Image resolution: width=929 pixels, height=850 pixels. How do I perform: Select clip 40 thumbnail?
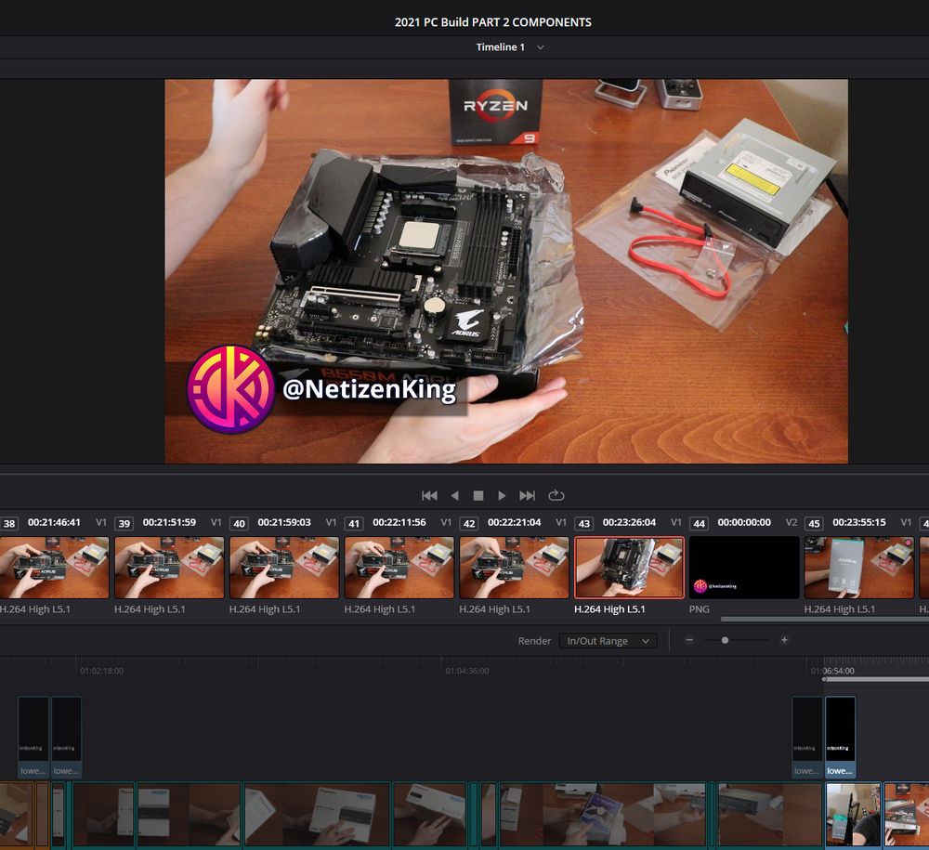(283, 567)
